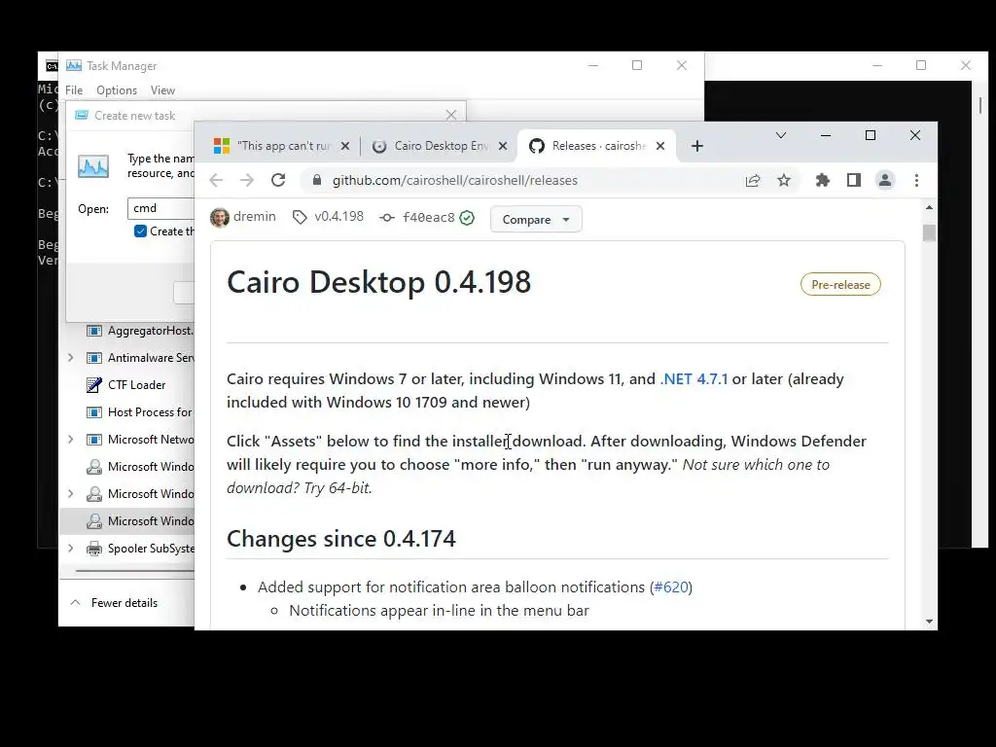Click the command prompt window scrollbar
This screenshot has width=996, height=747.
point(980,105)
